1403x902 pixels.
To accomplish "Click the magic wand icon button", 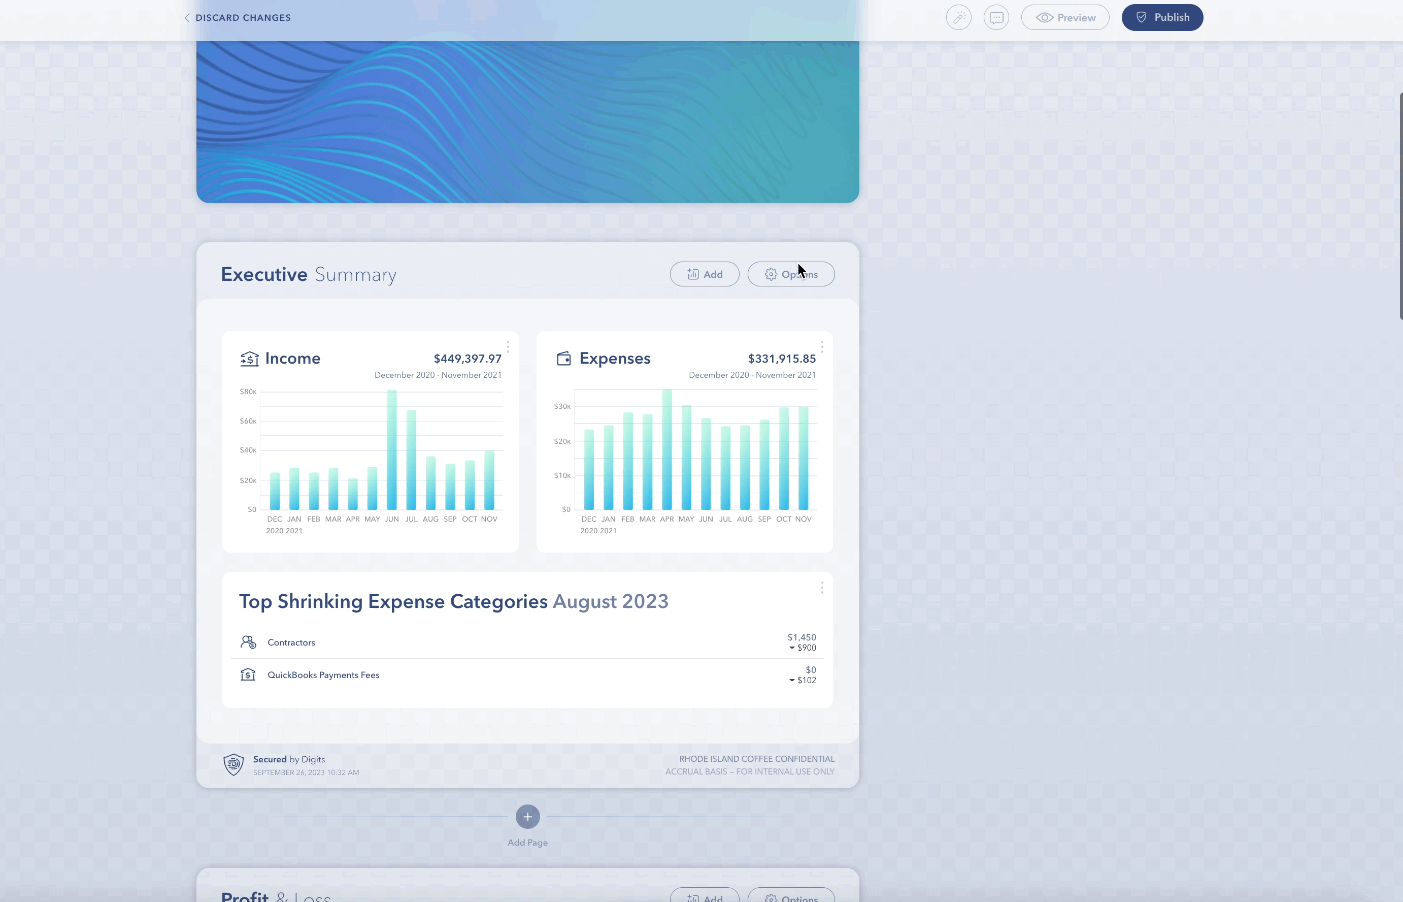I will click(959, 18).
